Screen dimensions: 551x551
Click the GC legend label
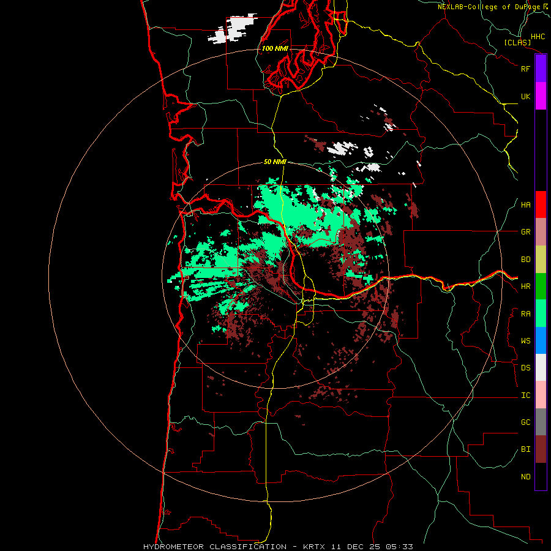pos(525,422)
